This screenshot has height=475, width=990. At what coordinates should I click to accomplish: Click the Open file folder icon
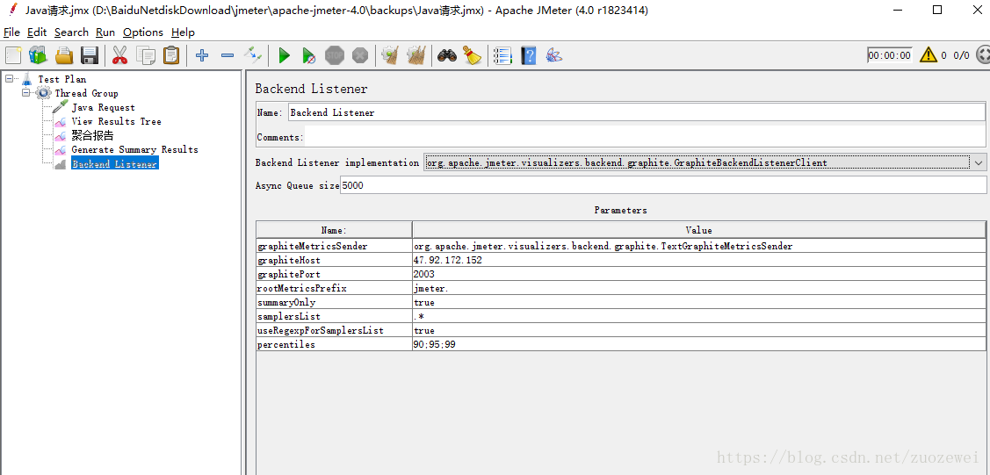point(64,55)
